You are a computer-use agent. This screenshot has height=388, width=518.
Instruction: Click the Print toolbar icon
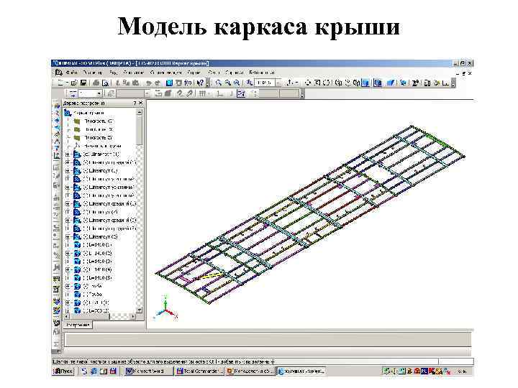point(96,83)
